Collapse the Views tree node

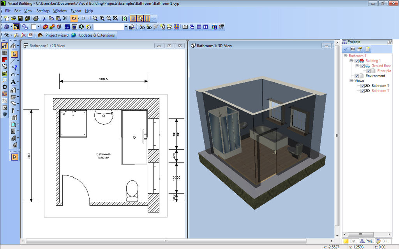351,81
